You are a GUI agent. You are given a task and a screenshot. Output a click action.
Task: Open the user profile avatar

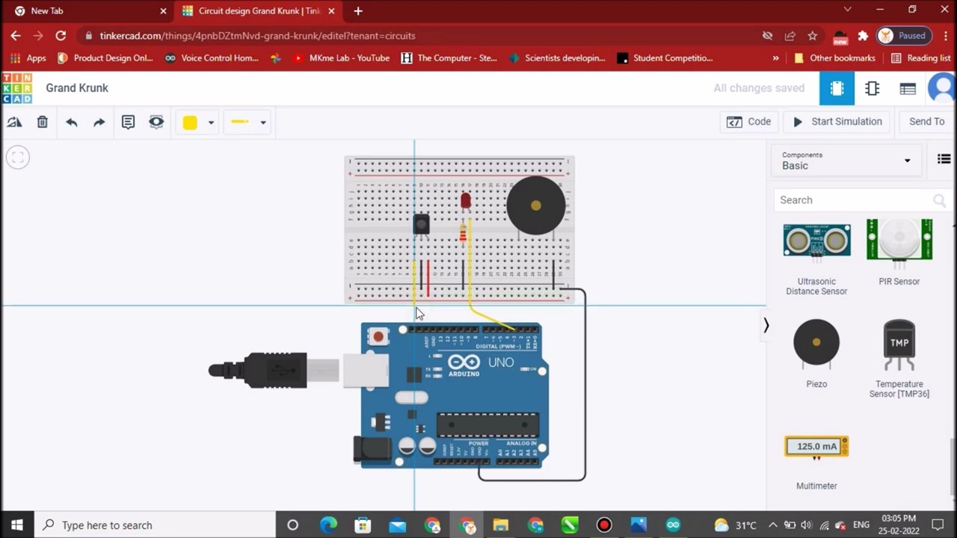point(942,88)
